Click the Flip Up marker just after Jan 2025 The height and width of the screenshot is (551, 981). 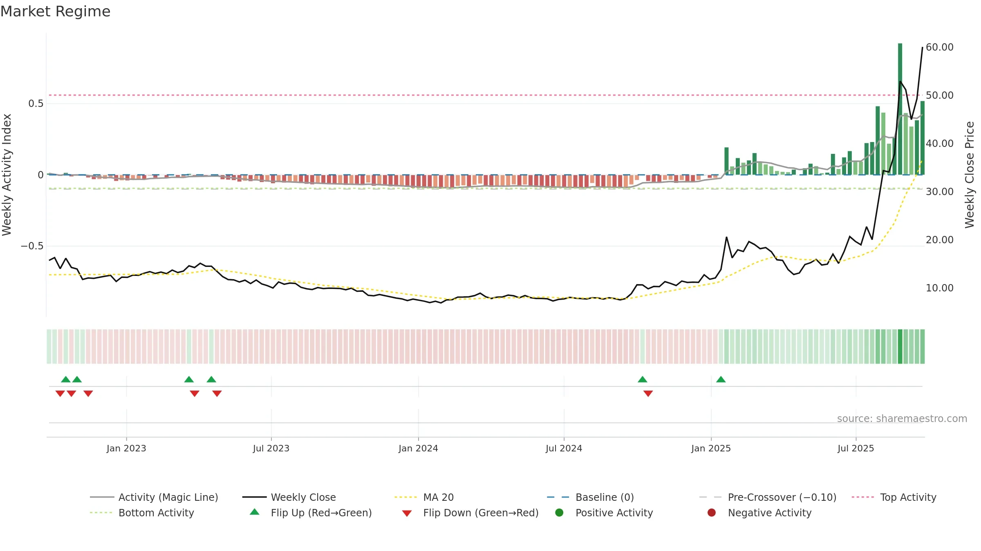coord(721,380)
